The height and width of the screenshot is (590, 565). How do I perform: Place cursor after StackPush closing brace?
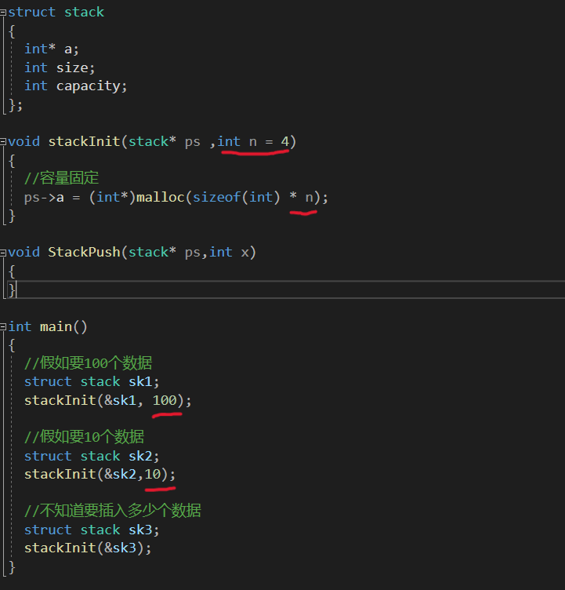pos(16,290)
